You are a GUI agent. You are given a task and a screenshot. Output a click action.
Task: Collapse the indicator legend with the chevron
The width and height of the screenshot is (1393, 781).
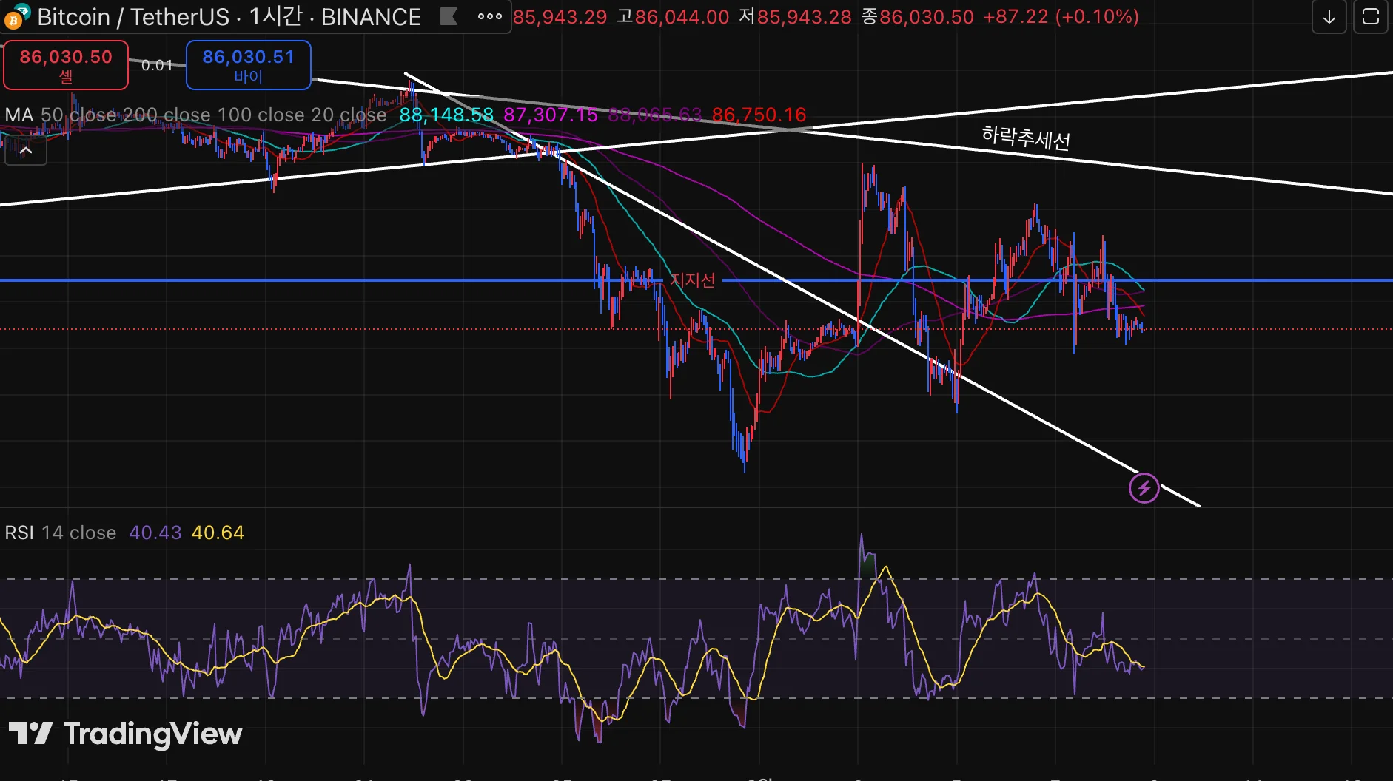(x=26, y=151)
